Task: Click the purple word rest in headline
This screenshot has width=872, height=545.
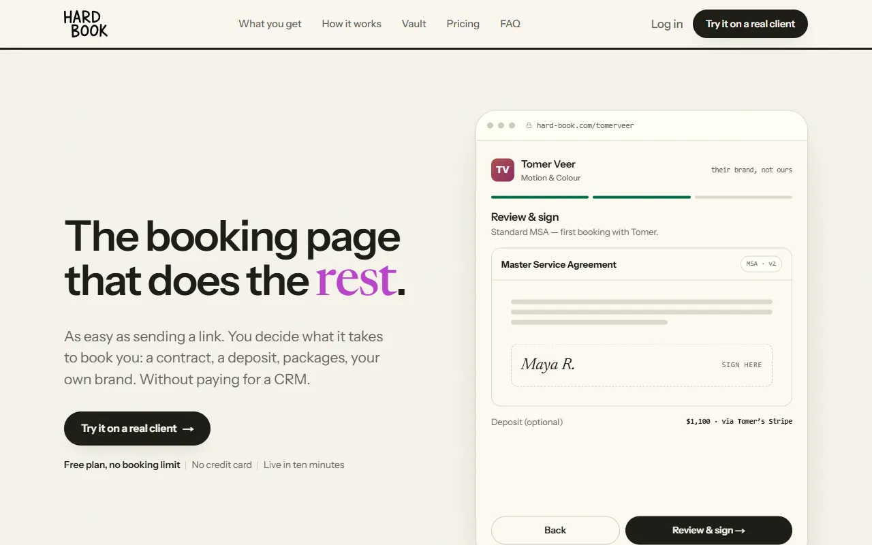Action: [356, 279]
